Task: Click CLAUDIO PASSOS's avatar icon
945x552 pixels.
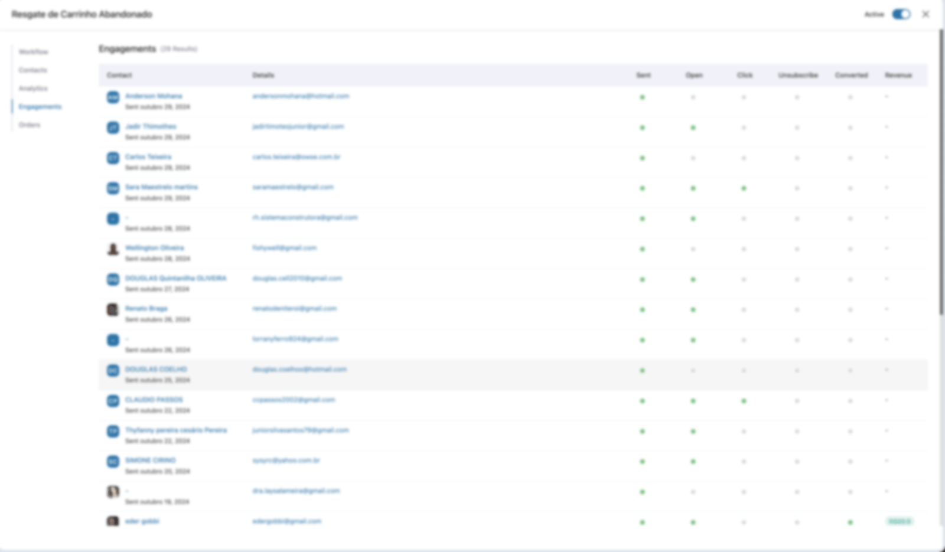Action: [113, 401]
